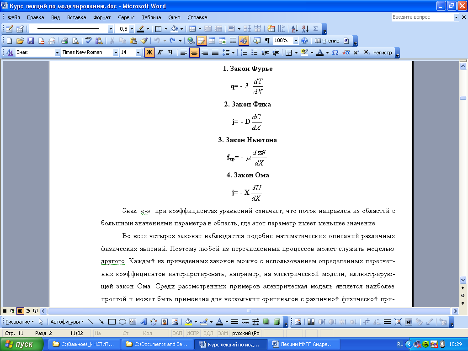Open the Файл menu
The width and height of the screenshot is (468, 351).
click(x=14, y=17)
